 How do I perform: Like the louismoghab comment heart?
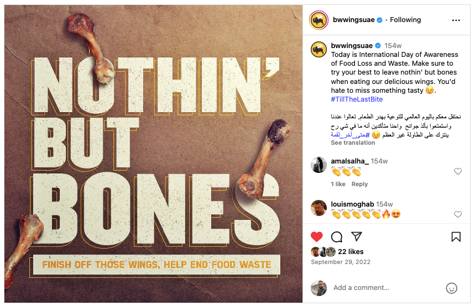tap(458, 214)
